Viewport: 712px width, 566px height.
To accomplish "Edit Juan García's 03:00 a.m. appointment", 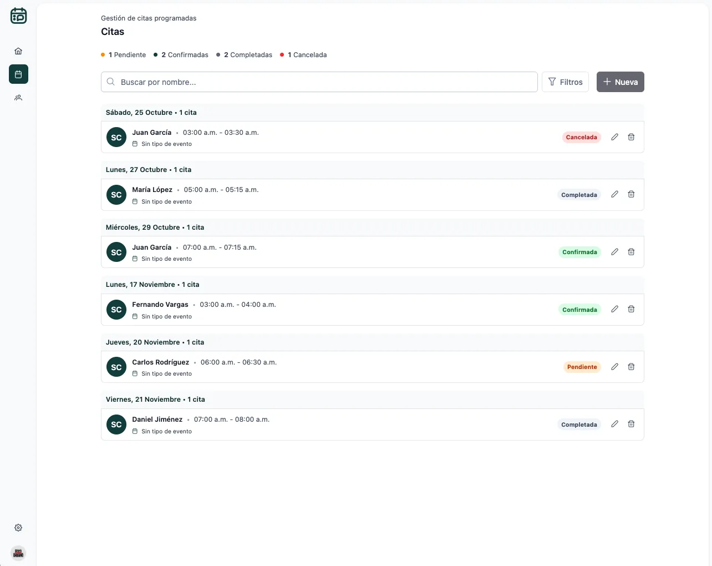I will pos(614,137).
